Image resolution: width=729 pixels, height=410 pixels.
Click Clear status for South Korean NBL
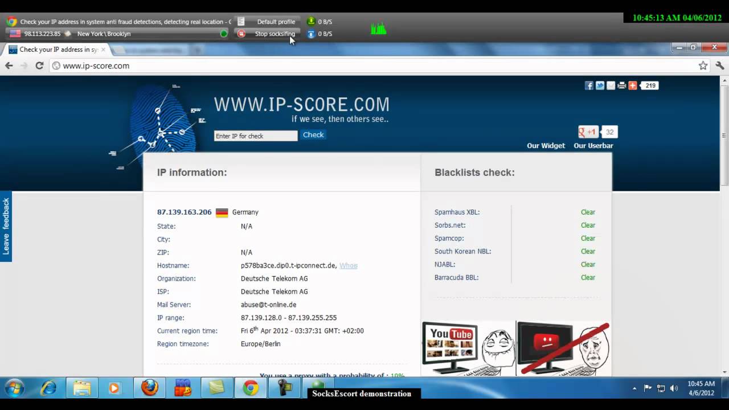(588, 251)
